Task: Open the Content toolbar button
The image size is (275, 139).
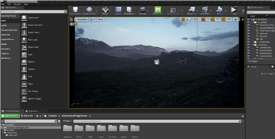Action: pos(118,10)
